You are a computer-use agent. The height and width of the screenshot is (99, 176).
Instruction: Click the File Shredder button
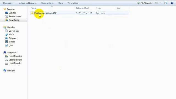tap(145, 3)
